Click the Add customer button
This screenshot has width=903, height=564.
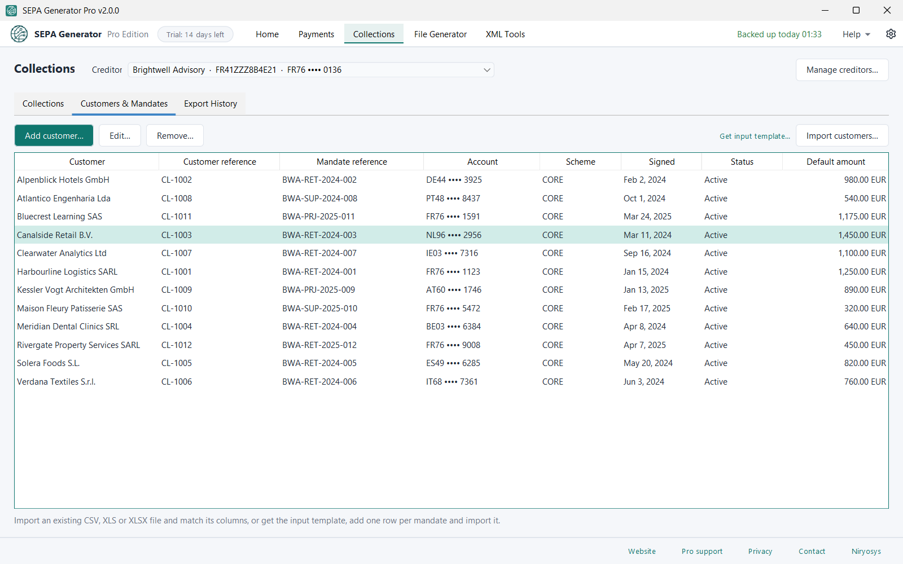54,136
